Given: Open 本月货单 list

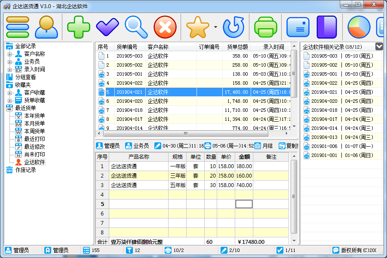Looking at the screenshot, I should click(x=34, y=123).
